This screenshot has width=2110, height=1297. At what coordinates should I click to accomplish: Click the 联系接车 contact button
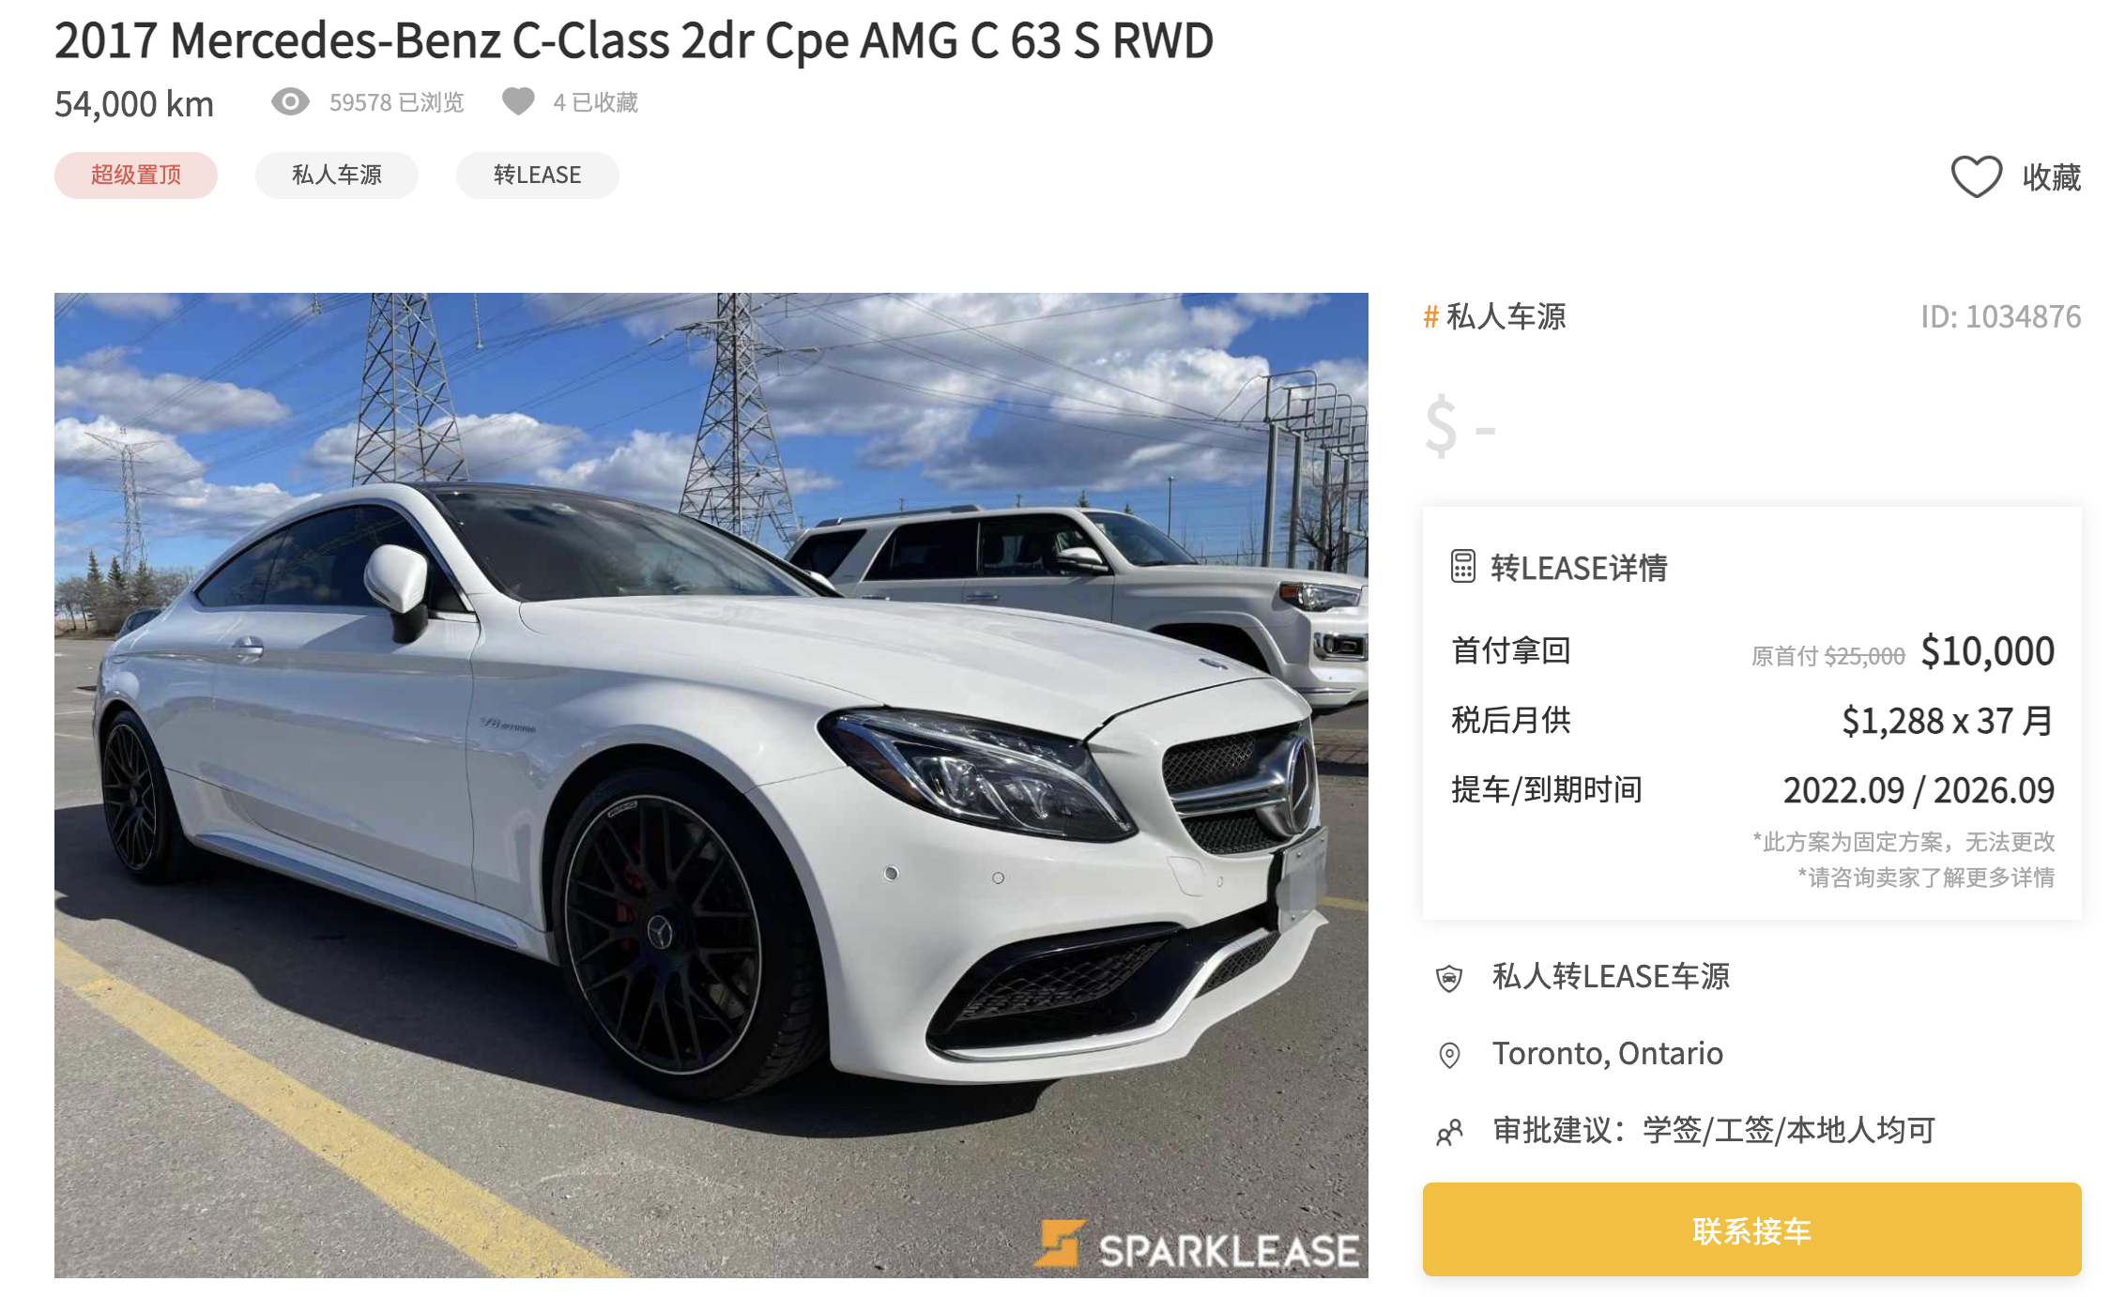click(x=1751, y=1229)
